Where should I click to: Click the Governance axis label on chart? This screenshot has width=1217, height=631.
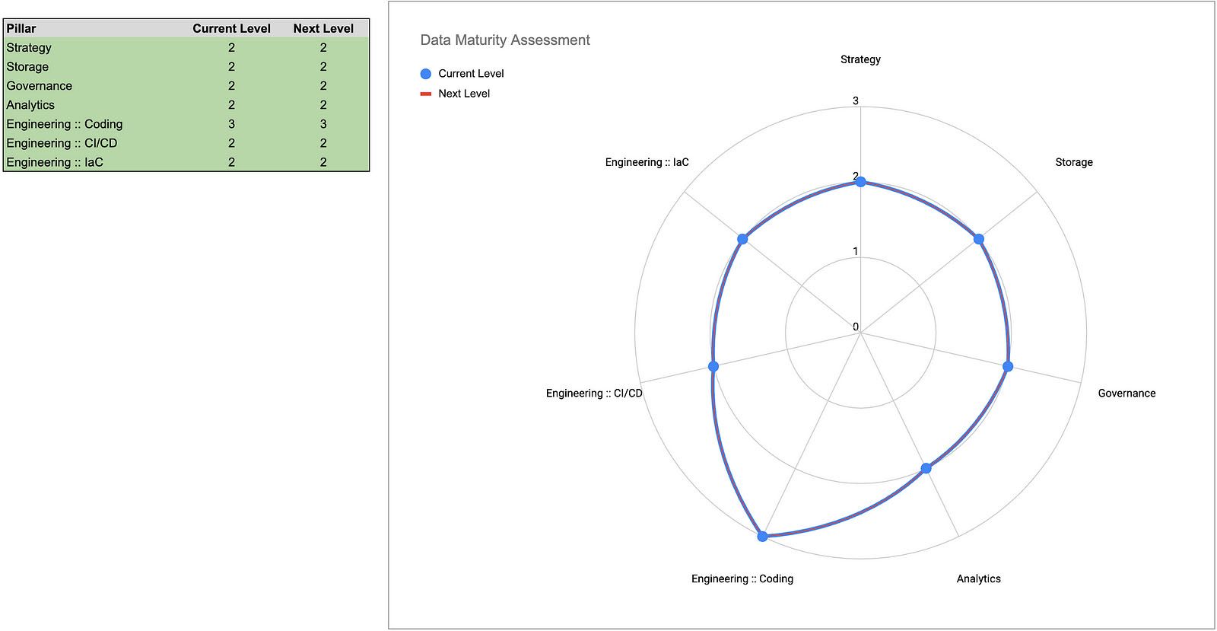(x=1126, y=394)
